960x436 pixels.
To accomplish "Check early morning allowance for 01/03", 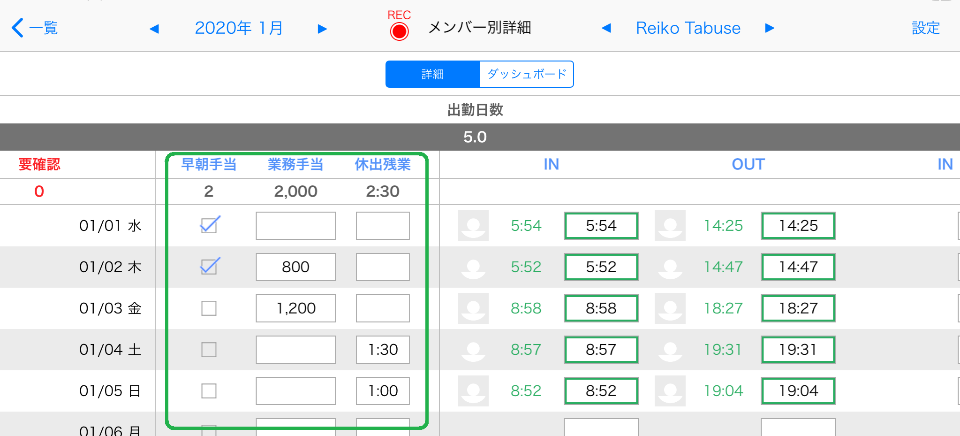I will (209, 308).
